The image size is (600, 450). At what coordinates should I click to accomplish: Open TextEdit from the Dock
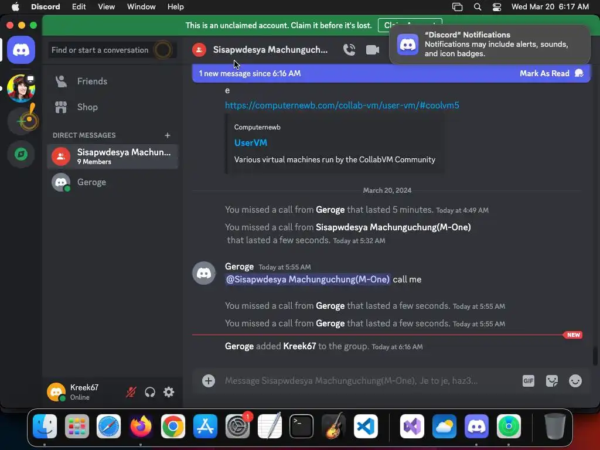click(x=270, y=427)
